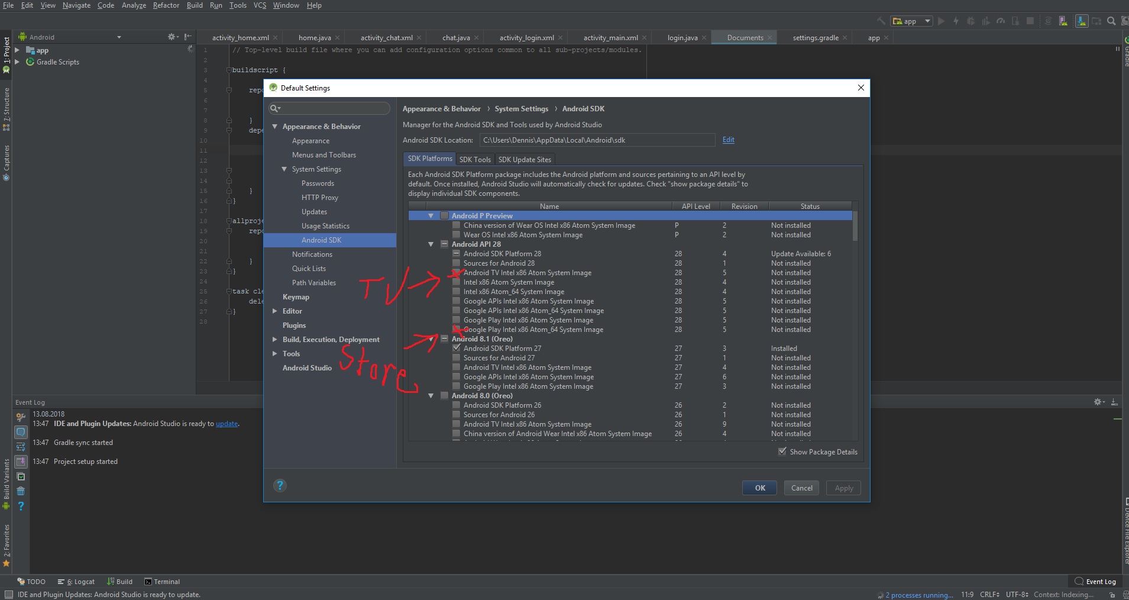Viewport: 1129px width, 600px height.
Task: Click the OK button
Action: pyautogui.click(x=759, y=488)
